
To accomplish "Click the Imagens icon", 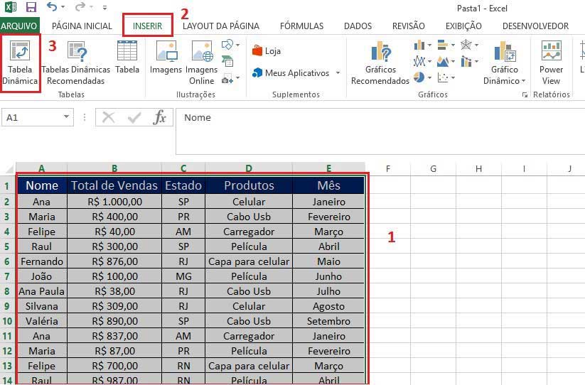I will coord(166,63).
